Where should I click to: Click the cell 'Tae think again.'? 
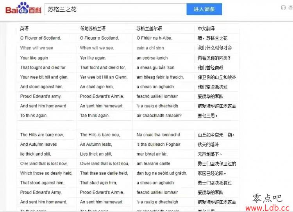(95, 116)
